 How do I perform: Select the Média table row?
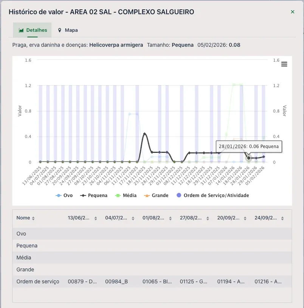pyautogui.click(x=152, y=258)
